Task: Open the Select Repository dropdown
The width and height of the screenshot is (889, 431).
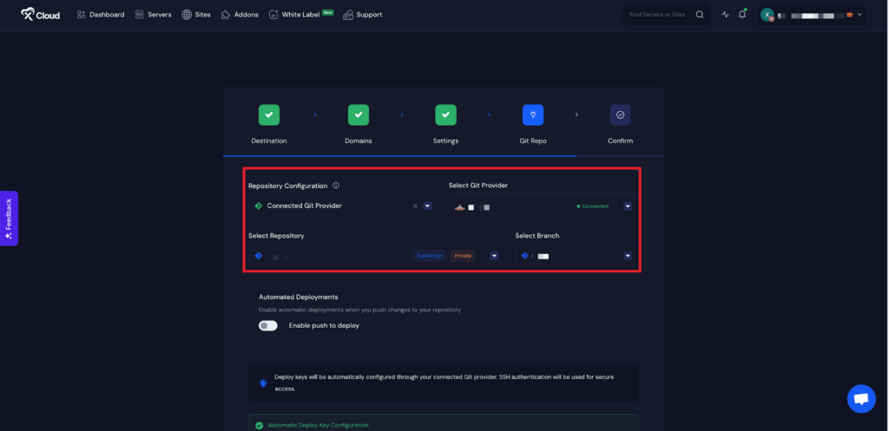Action: (x=494, y=256)
